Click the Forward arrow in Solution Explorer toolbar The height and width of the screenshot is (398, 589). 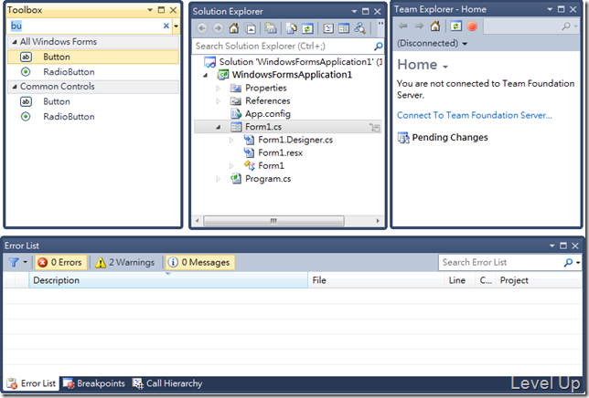(x=218, y=28)
